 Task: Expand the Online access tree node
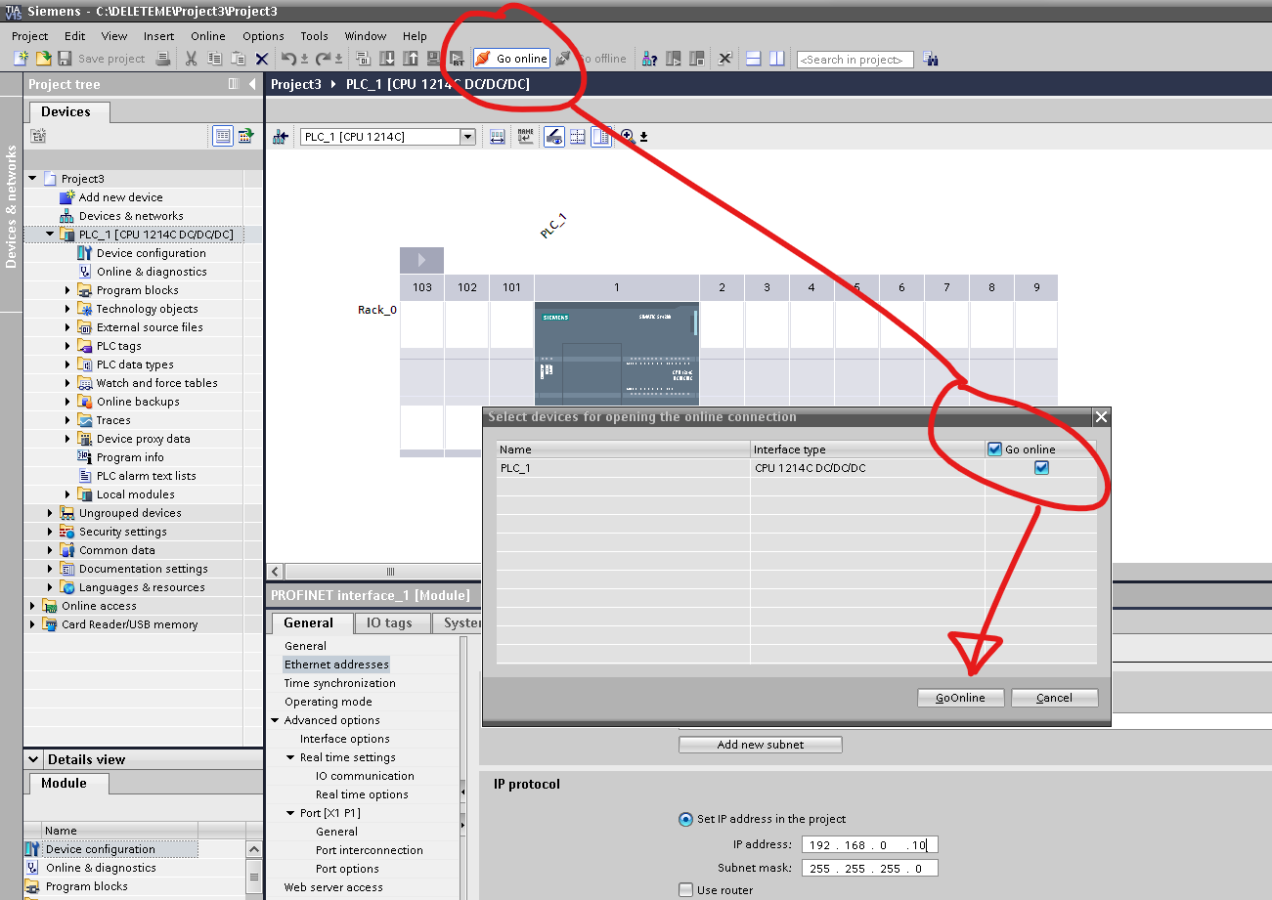coord(32,606)
